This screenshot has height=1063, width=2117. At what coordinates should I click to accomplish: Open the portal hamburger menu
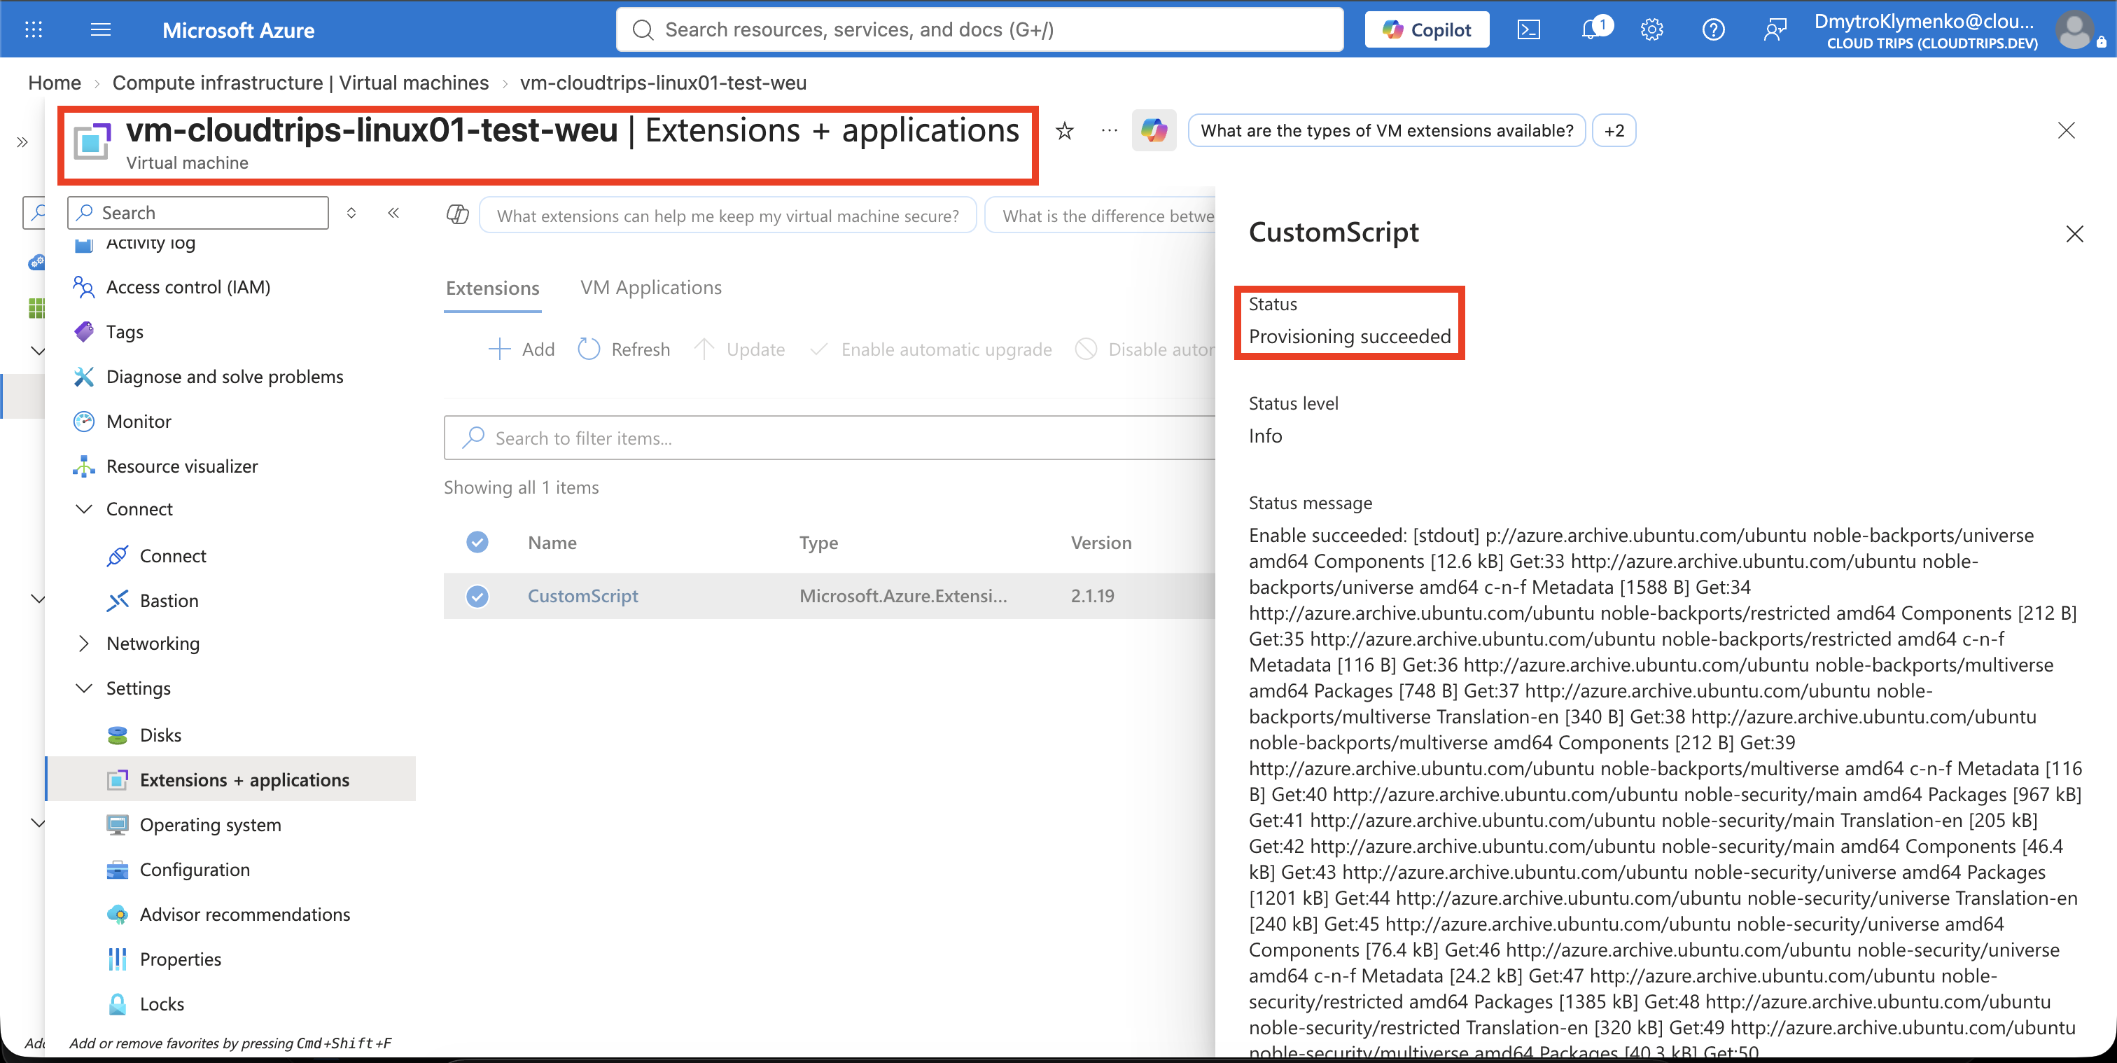101,30
